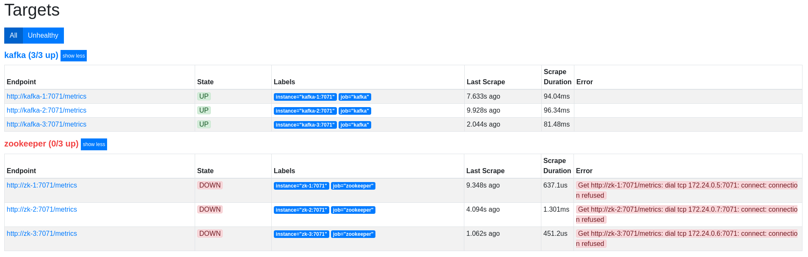Click zookeeper table State column header

(205, 171)
